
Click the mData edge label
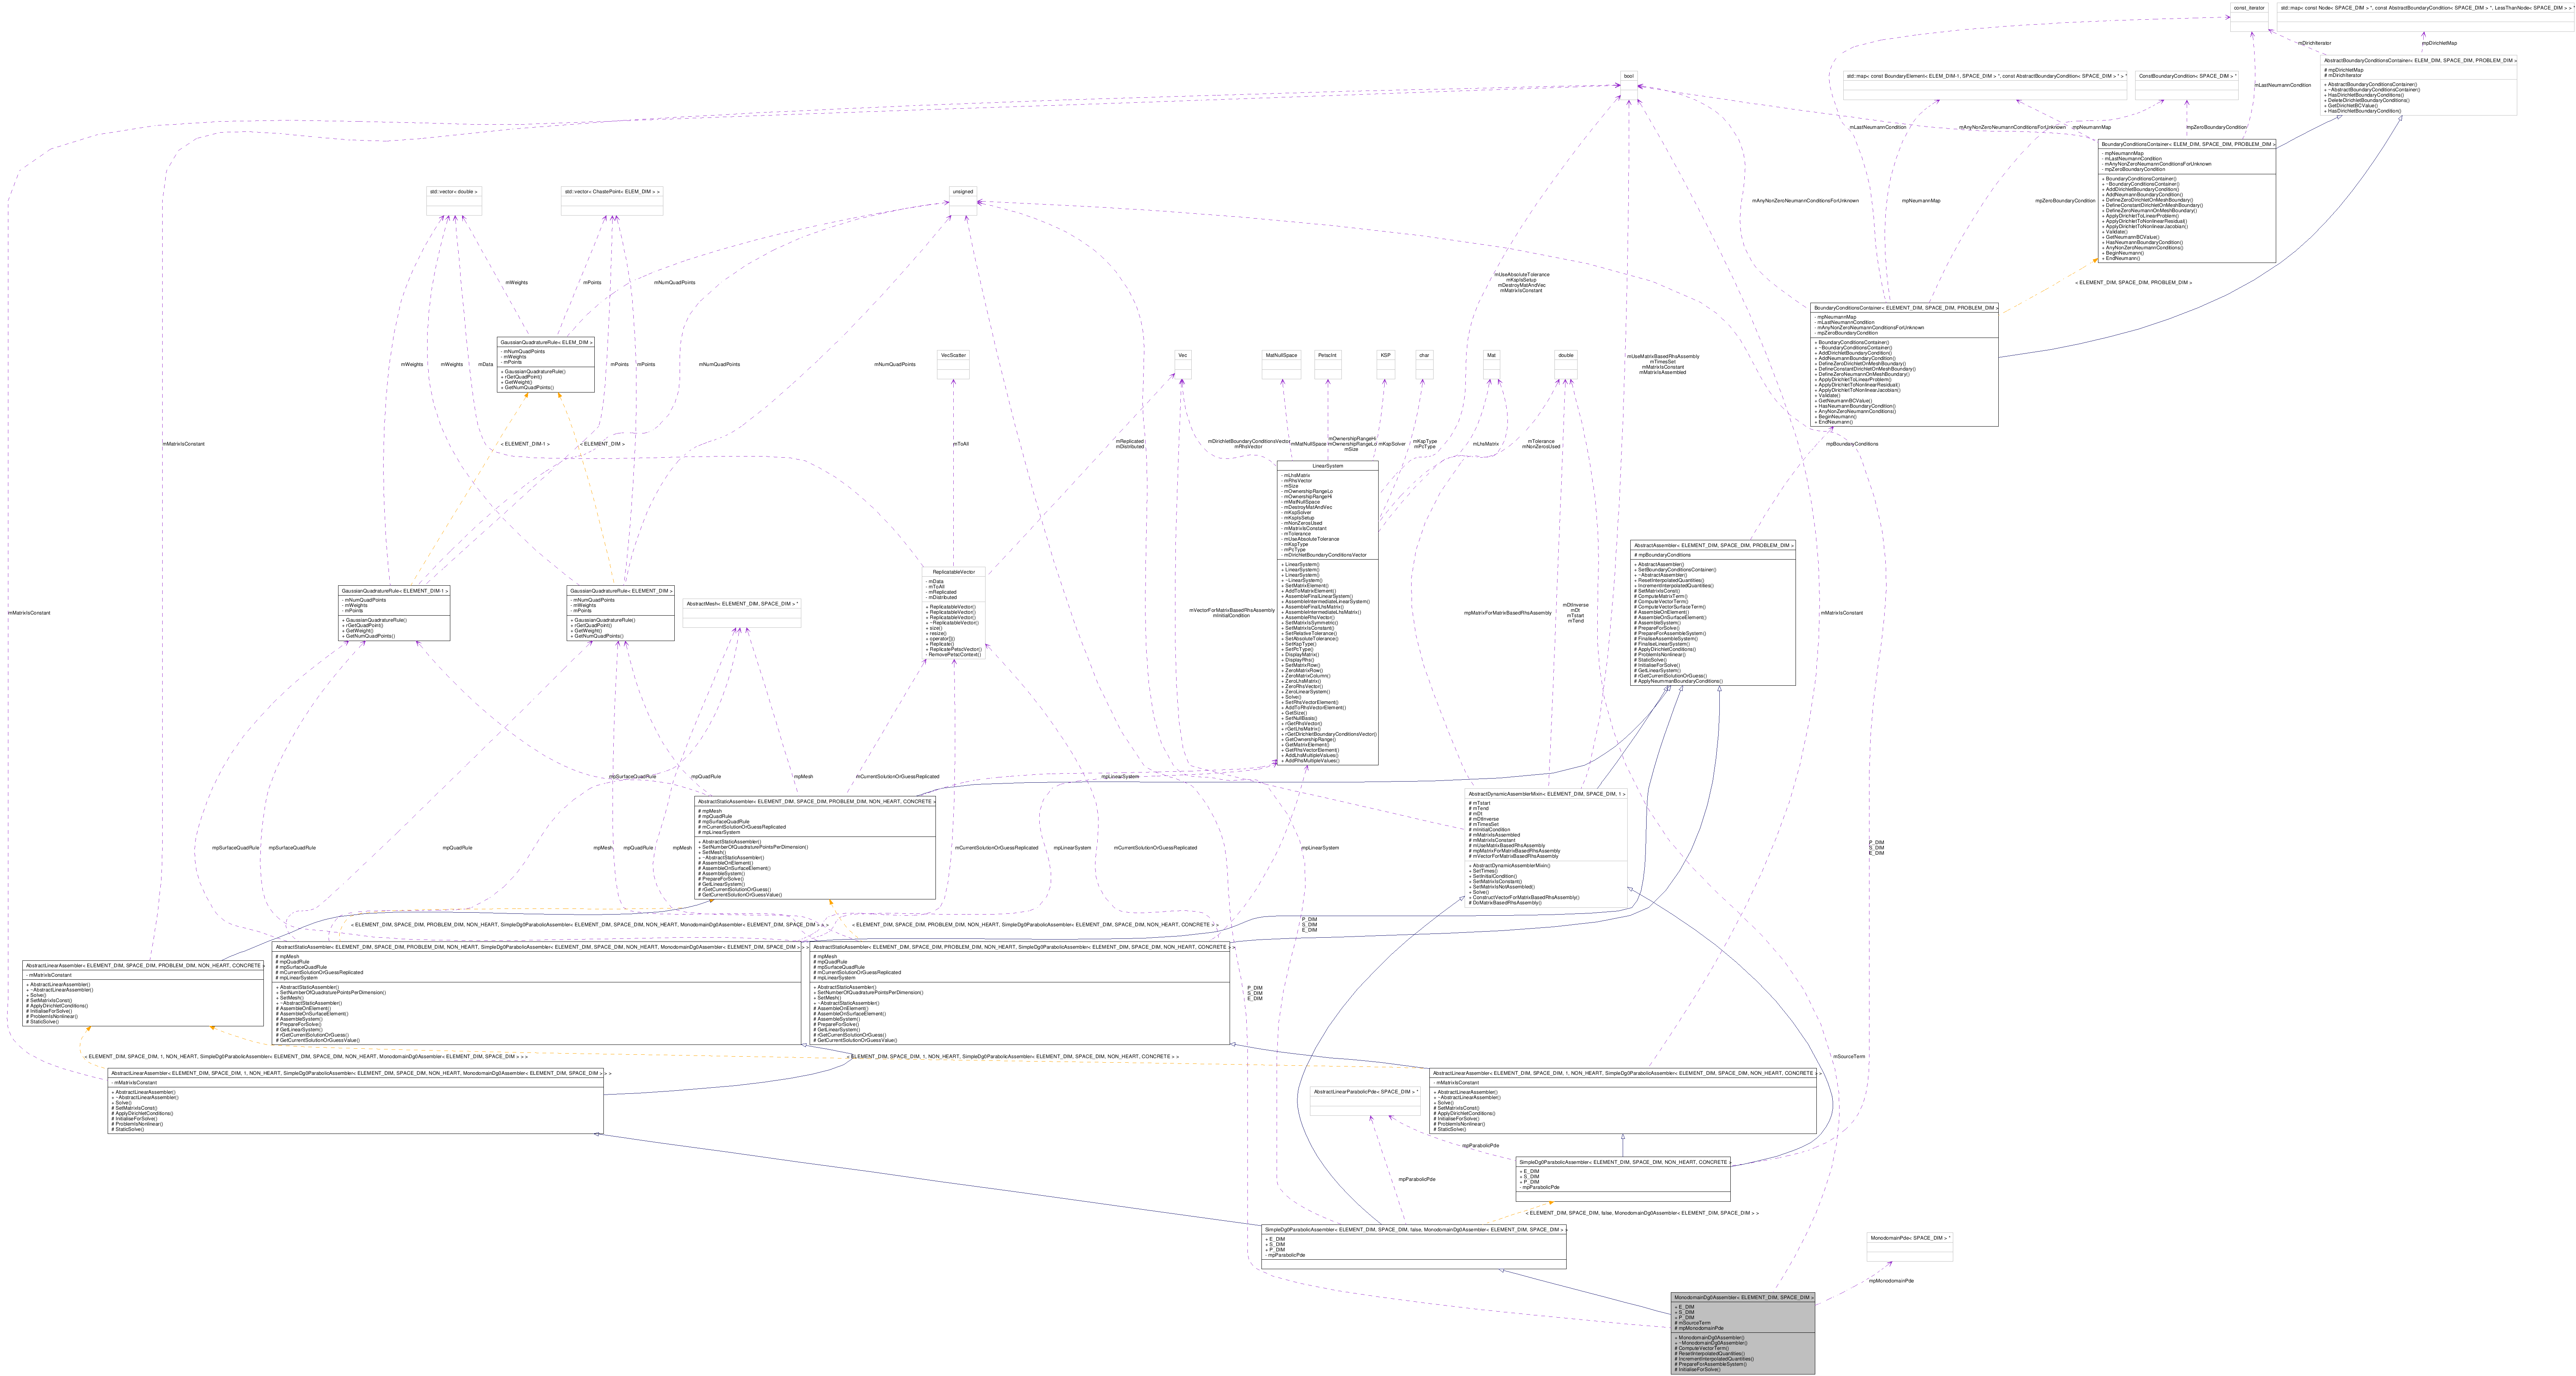pyautogui.click(x=485, y=365)
